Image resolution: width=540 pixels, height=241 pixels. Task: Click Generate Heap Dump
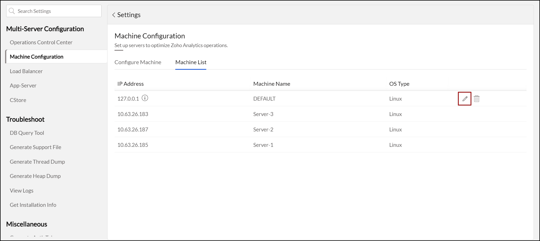click(x=35, y=176)
